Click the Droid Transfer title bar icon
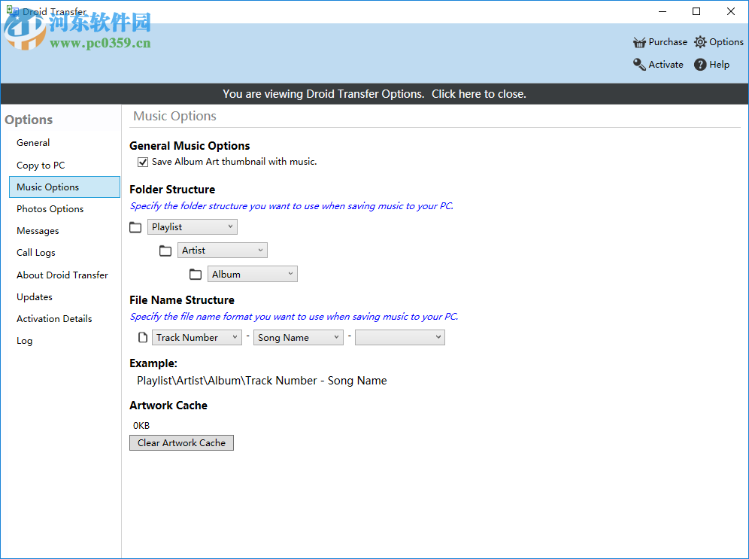Viewport: 749px width, 559px height. point(11,11)
